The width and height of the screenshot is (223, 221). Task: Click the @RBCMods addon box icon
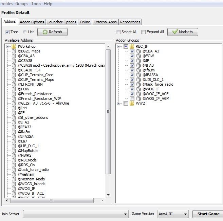point(14,160)
